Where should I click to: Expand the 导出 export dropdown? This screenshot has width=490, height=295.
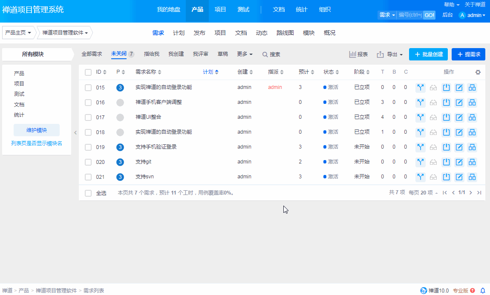pos(390,54)
